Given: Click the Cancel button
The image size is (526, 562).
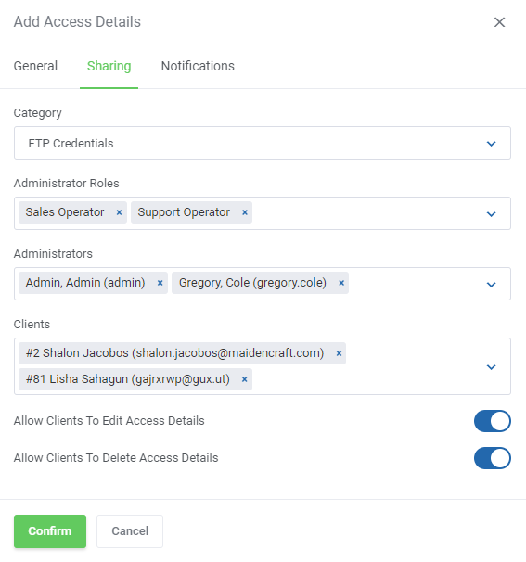Looking at the screenshot, I should pyautogui.click(x=130, y=531).
